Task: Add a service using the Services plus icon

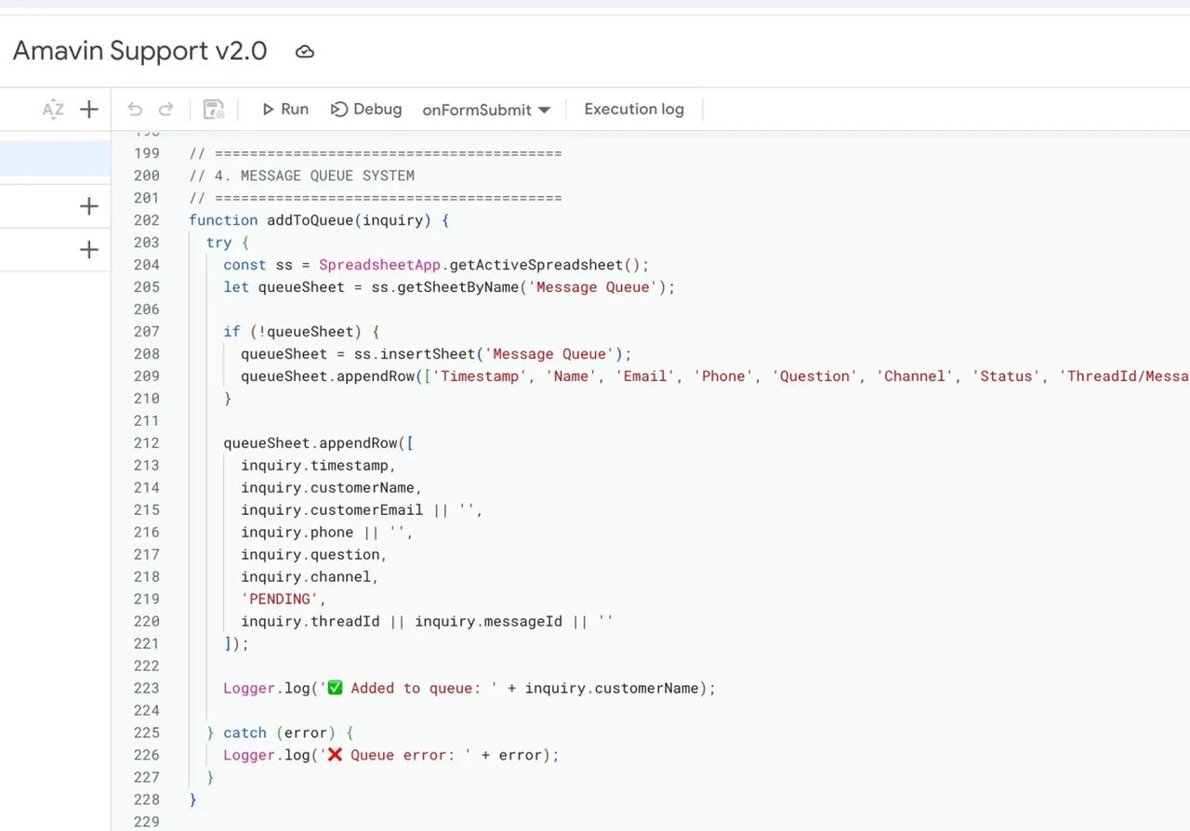Action: pos(89,249)
